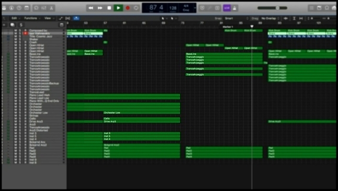The image size is (338, 191).
Task: Open the List Editors icon
Action: pyautogui.click(x=311, y=8)
